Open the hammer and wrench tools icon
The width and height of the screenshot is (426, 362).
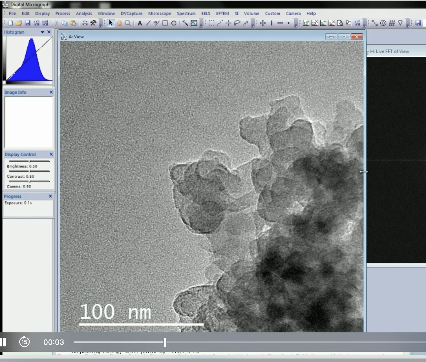[93, 23]
